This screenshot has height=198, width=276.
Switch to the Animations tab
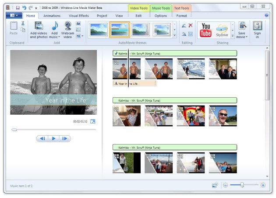click(x=52, y=16)
